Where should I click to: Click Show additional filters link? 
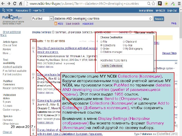click(10, 33)
